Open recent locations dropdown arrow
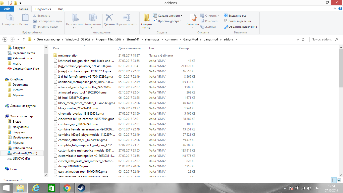Viewport: 343px width, 193px height. [x=18, y=39]
